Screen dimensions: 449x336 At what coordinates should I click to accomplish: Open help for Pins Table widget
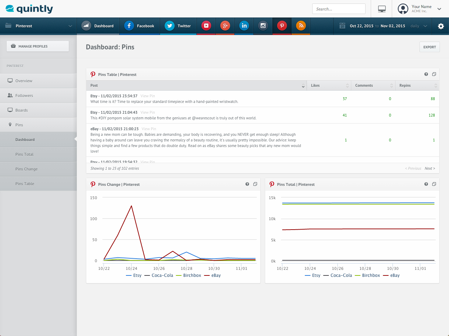coord(426,74)
